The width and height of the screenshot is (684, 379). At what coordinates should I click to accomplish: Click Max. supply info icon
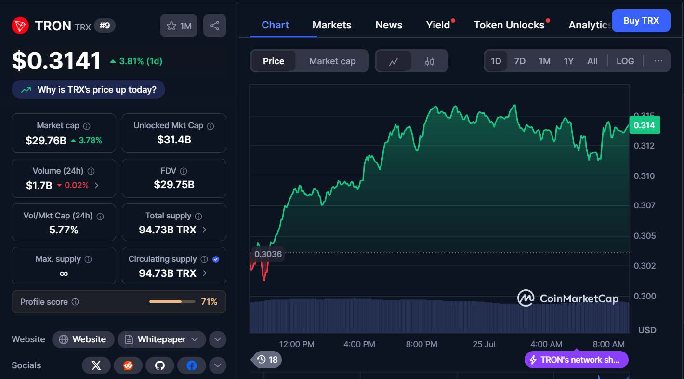pyautogui.click(x=88, y=259)
